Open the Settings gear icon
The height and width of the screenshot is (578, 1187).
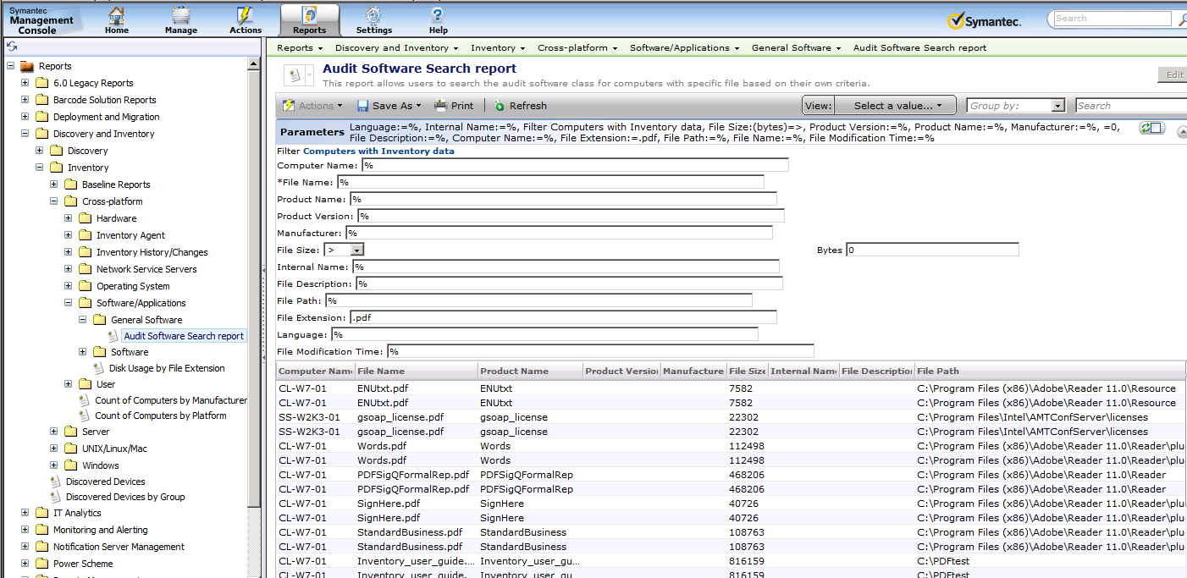tap(373, 16)
